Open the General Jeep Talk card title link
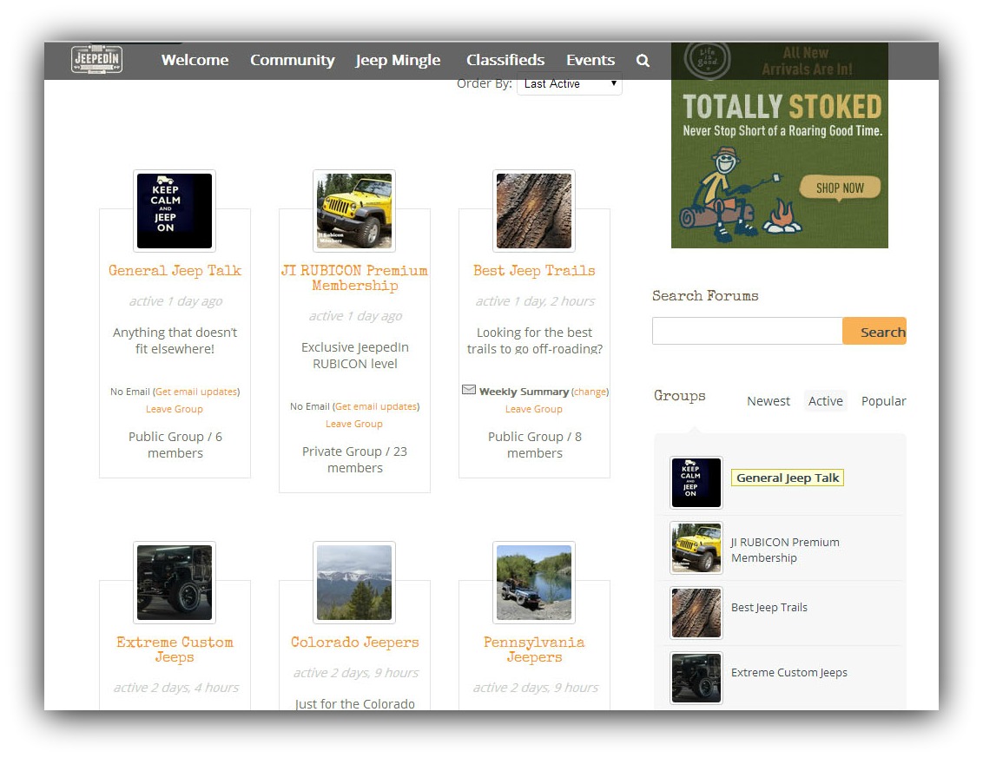This screenshot has height=758, width=983. (175, 271)
